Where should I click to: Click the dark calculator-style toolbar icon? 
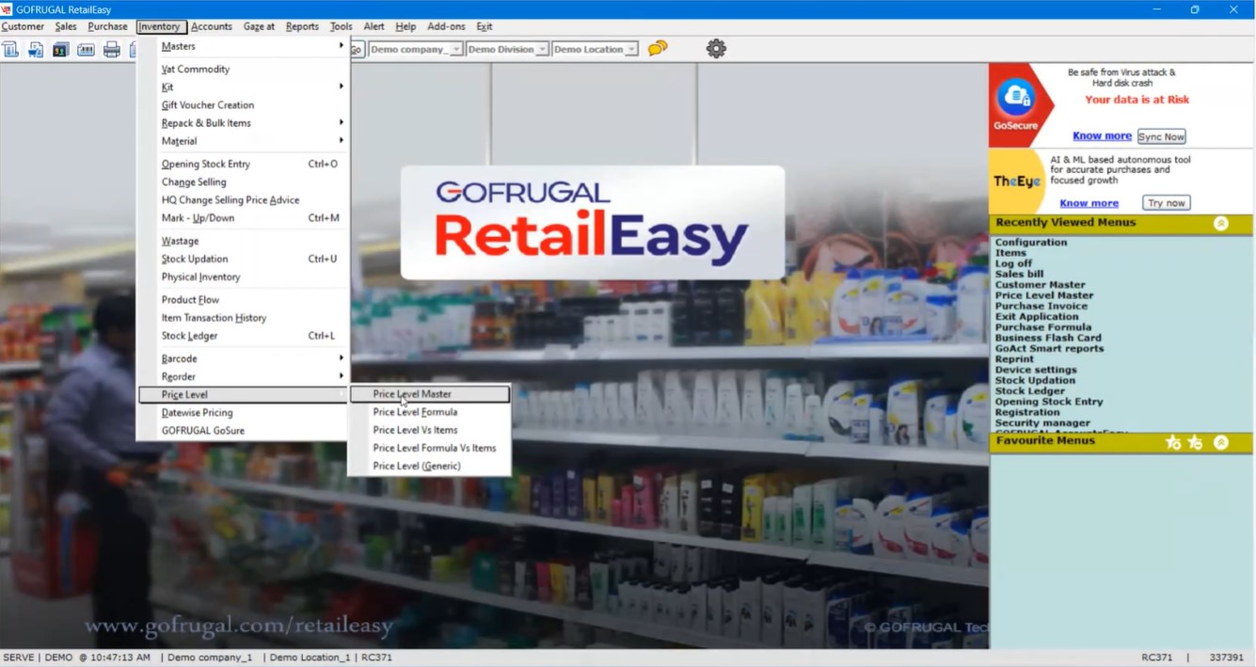click(60, 49)
